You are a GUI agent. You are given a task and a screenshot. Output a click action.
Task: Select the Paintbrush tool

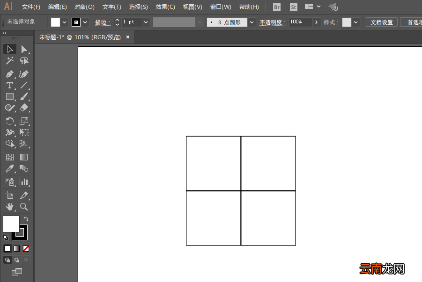pyautogui.click(x=24, y=96)
